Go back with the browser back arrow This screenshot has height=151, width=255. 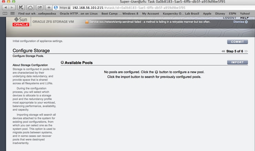(6, 8)
